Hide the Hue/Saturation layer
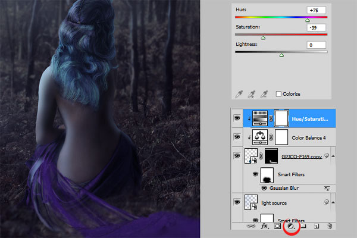This screenshot has height=238, width=357. pos(237,118)
